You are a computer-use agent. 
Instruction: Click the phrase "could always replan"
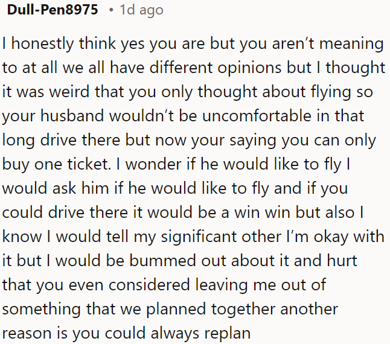pyautogui.click(x=171, y=334)
